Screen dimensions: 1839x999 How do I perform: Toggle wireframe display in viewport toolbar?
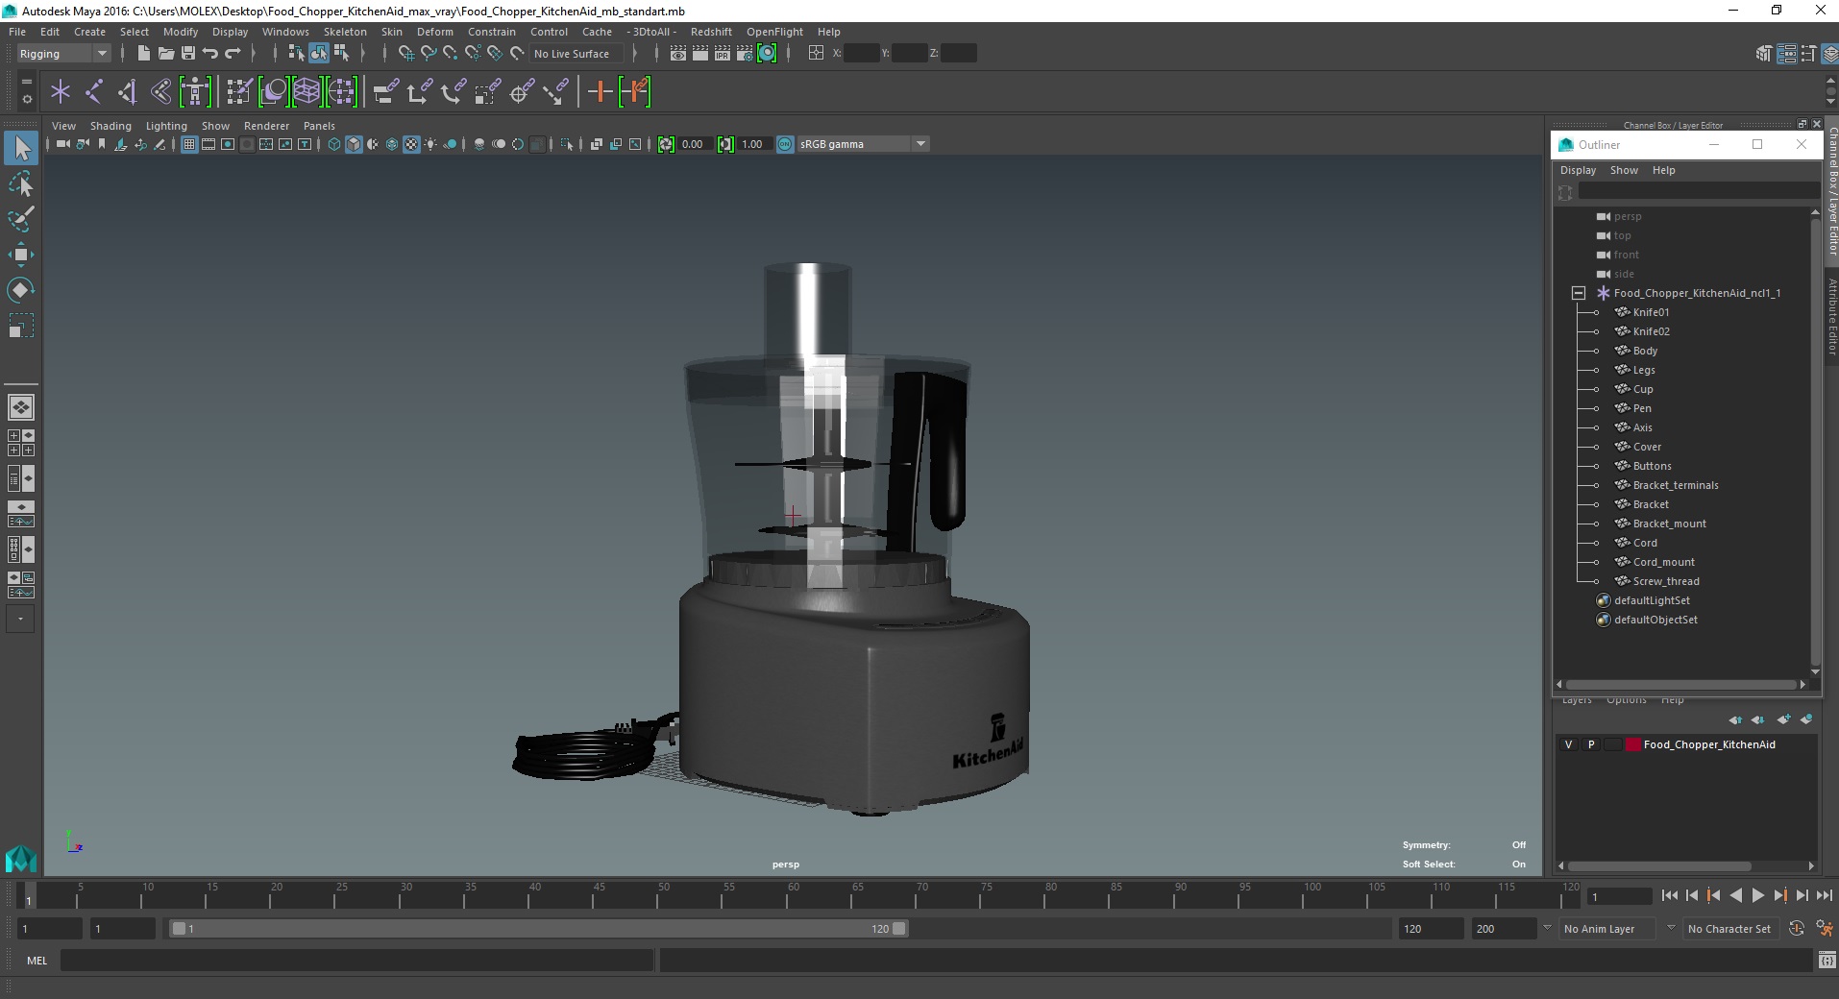click(x=334, y=144)
